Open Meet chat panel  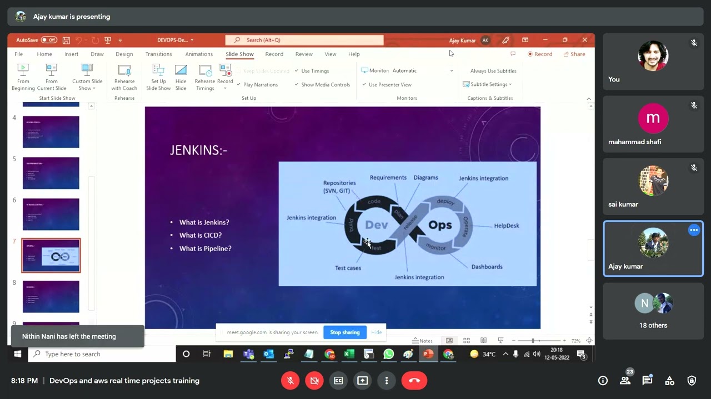(647, 380)
